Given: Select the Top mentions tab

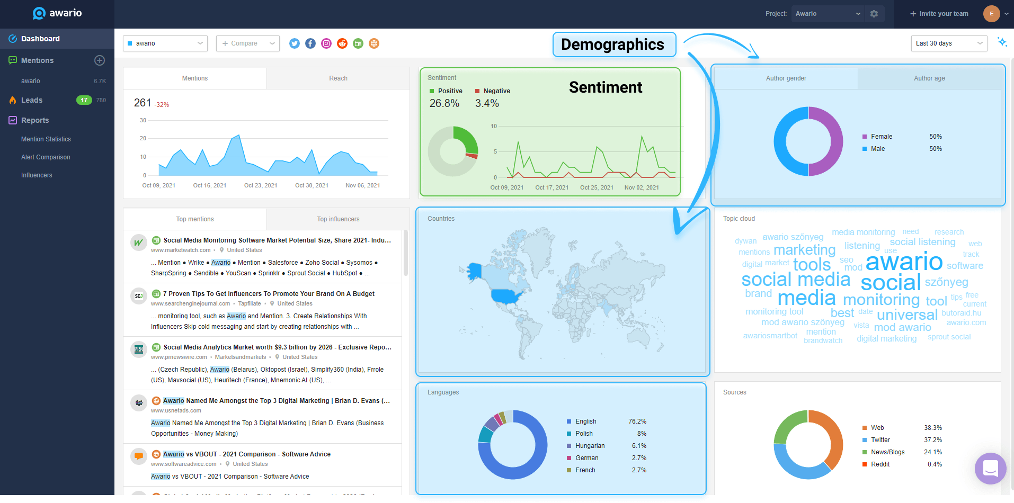Looking at the screenshot, I should coord(195,219).
